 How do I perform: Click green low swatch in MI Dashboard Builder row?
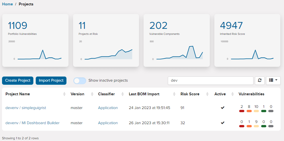point(264,126)
